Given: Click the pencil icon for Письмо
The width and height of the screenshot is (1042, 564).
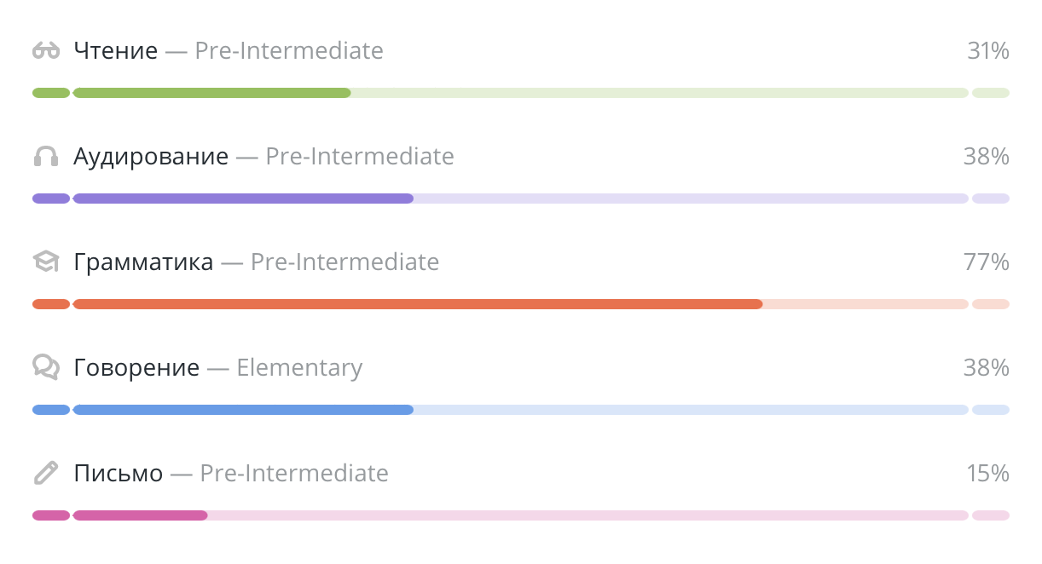Looking at the screenshot, I should tap(46, 473).
